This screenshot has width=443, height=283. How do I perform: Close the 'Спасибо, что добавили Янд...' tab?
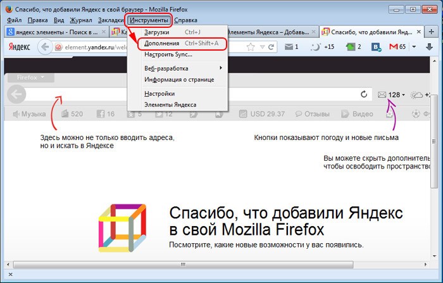[419, 32]
